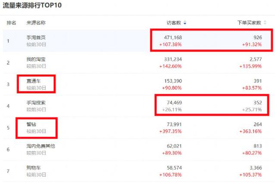275x185 pixels.
Task: Click the 访客数 column header
Action: pyautogui.click(x=174, y=23)
